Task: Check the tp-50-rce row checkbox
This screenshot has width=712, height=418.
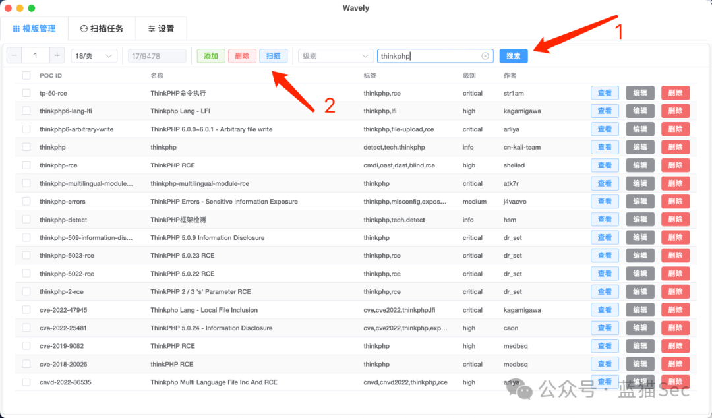Action: click(26, 93)
